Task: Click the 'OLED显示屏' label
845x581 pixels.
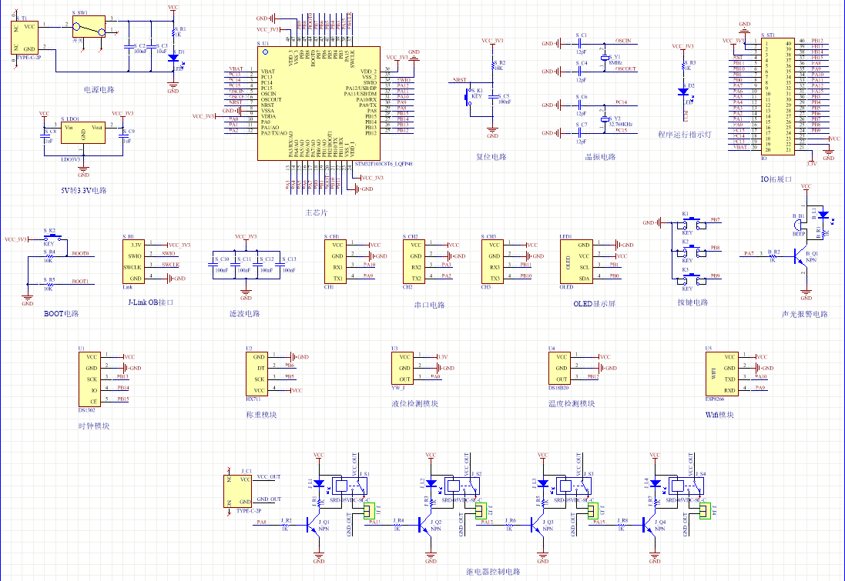Action: click(594, 304)
